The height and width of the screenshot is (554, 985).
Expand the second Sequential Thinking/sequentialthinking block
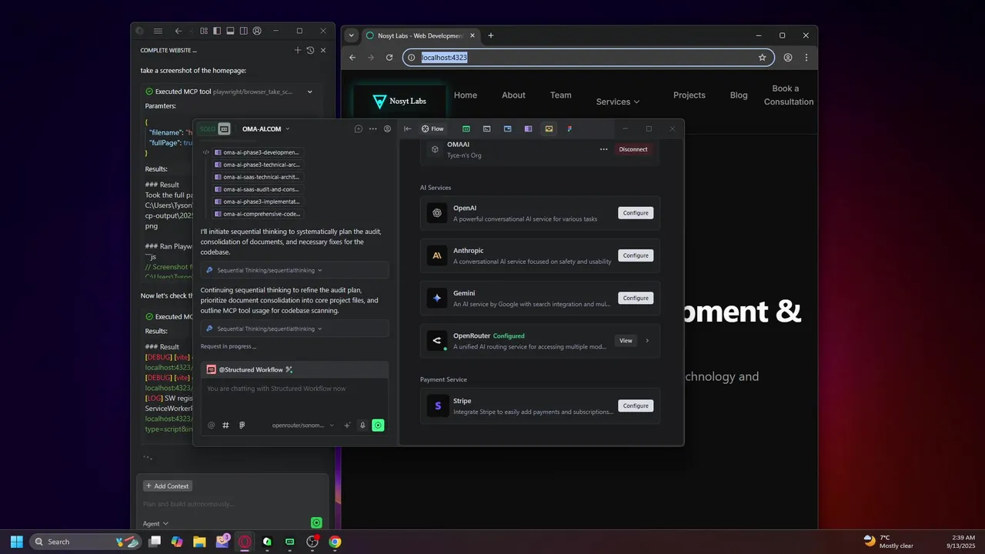coord(295,329)
